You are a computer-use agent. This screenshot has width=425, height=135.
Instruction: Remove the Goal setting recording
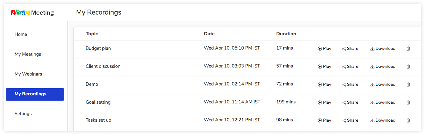[x=408, y=102]
